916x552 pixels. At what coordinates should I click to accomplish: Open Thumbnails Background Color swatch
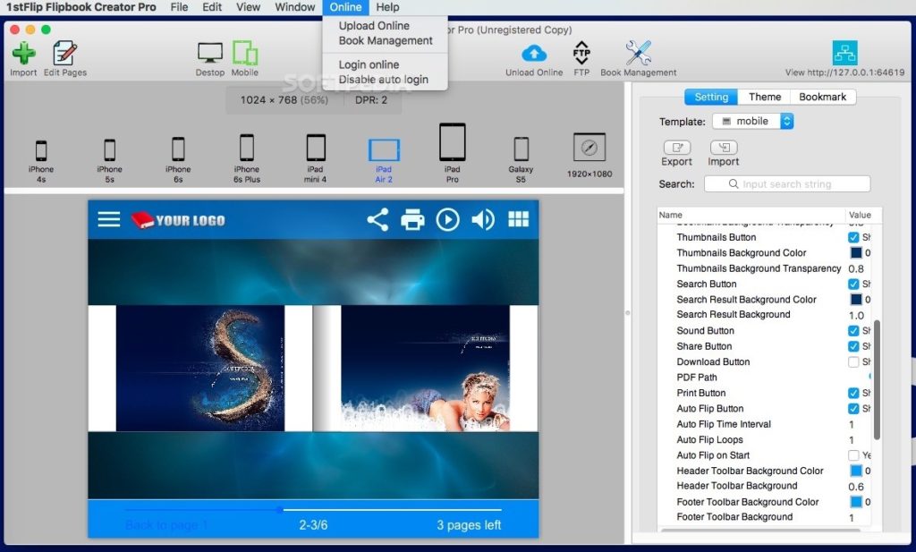pyautogui.click(x=856, y=253)
